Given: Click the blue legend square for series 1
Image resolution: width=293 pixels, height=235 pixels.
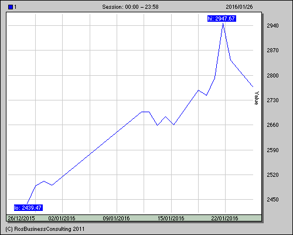Looking at the screenshot, I should [11, 7].
